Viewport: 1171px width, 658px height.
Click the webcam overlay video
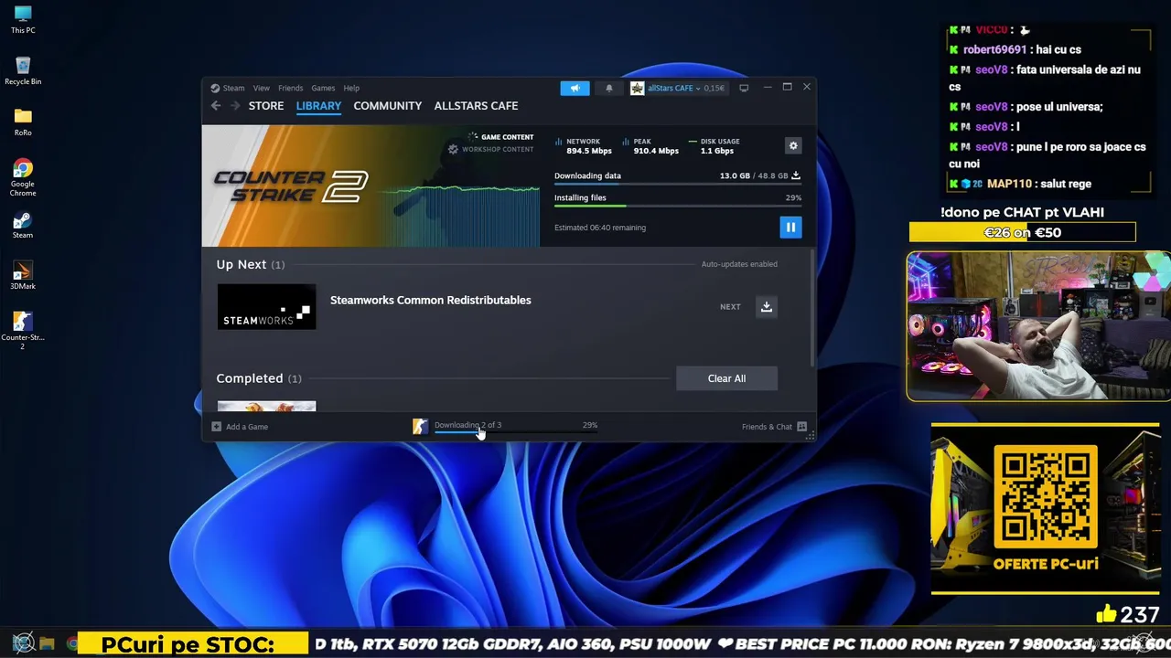[1038, 326]
